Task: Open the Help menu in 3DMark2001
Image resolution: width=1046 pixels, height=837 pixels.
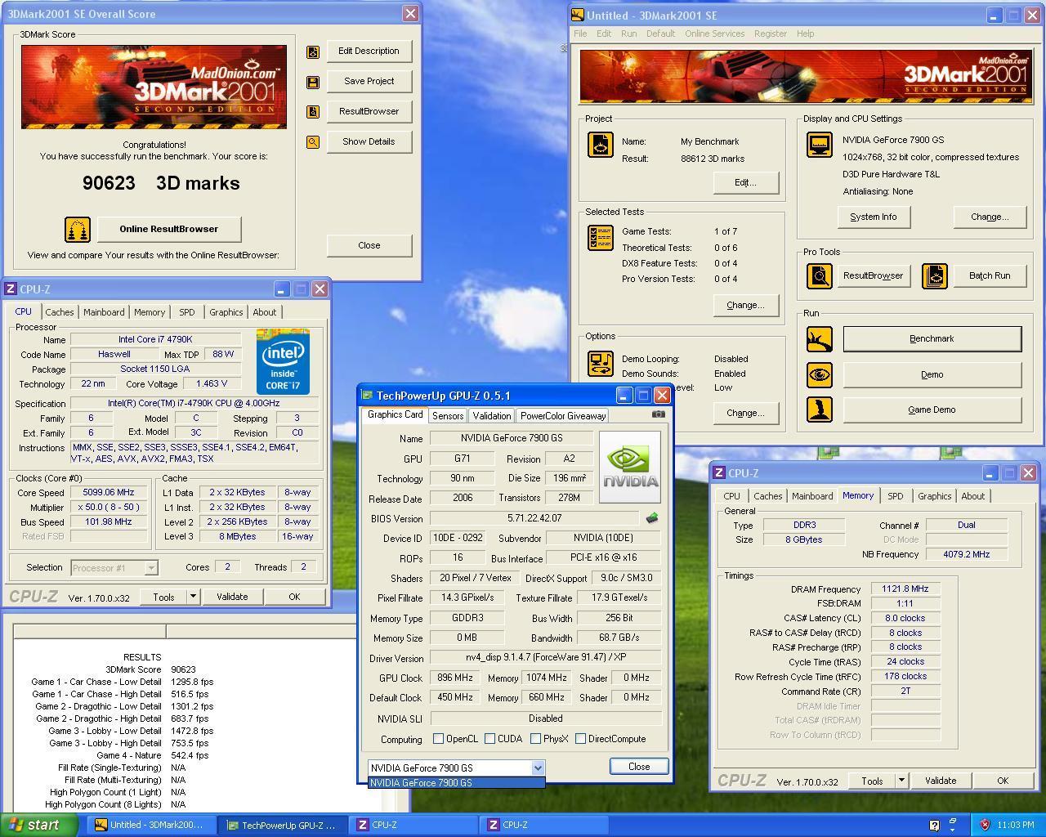Action: click(x=805, y=34)
